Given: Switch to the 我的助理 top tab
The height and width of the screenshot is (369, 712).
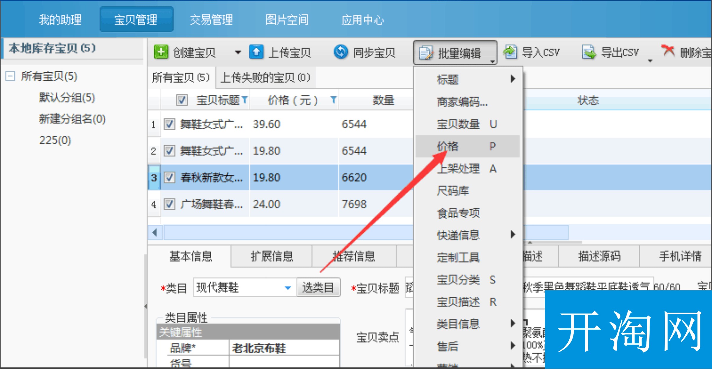Looking at the screenshot, I should [x=60, y=19].
